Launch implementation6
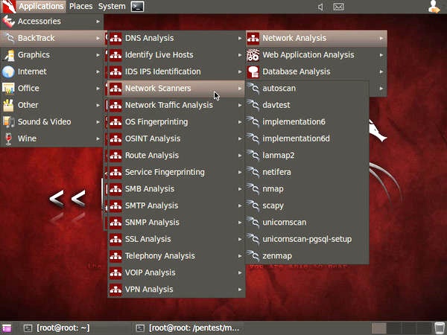The width and height of the screenshot is (447, 335). pos(307,122)
